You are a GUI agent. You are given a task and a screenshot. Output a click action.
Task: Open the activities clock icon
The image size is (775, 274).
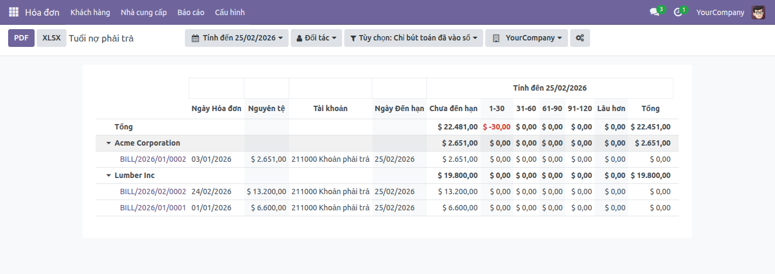click(x=678, y=12)
